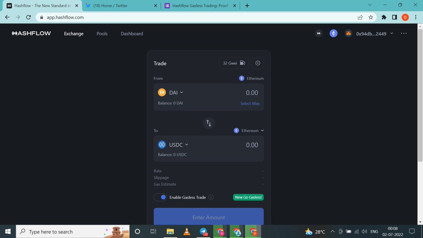This screenshot has width=423, height=238.
Task: Close the Home / Twitter tab
Action: [x=155, y=6]
